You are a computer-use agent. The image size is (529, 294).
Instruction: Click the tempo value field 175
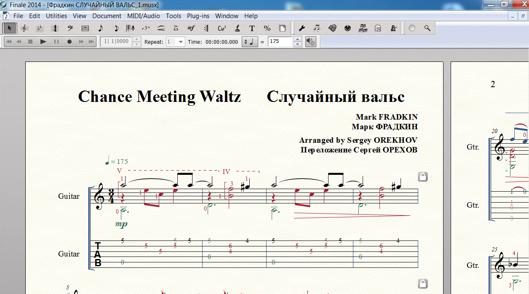coord(281,42)
